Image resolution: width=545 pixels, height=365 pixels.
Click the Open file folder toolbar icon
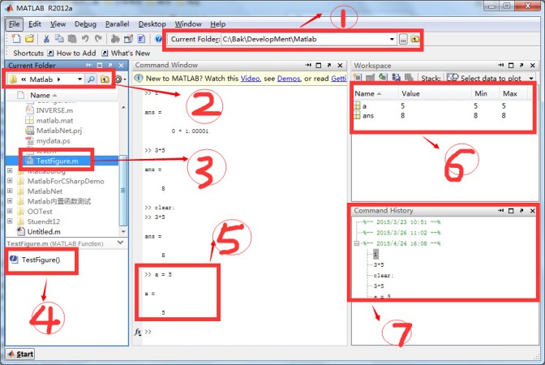point(29,39)
